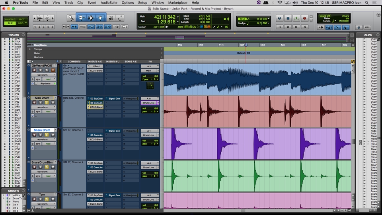Click the Rewind transport button
This screenshot has height=215, width=382.
click(x=288, y=27)
